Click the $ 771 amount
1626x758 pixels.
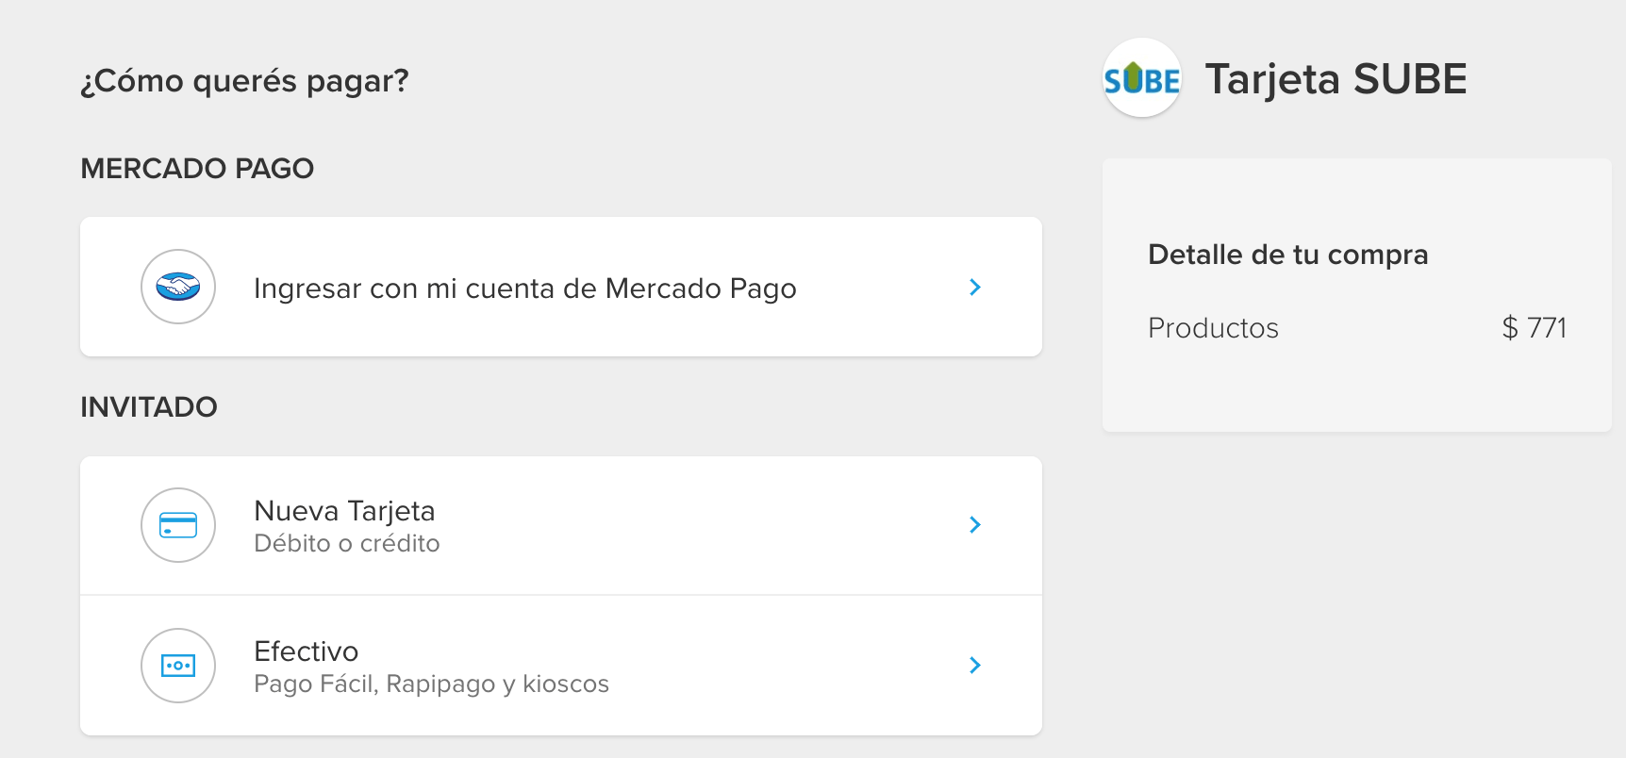click(1535, 328)
